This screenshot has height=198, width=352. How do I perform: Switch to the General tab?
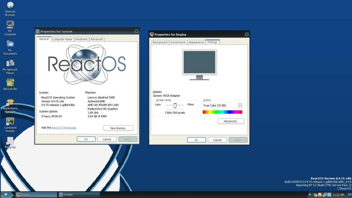coord(44,39)
